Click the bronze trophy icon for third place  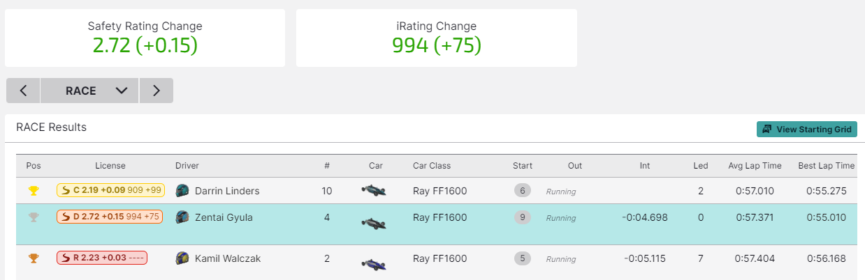tap(34, 258)
